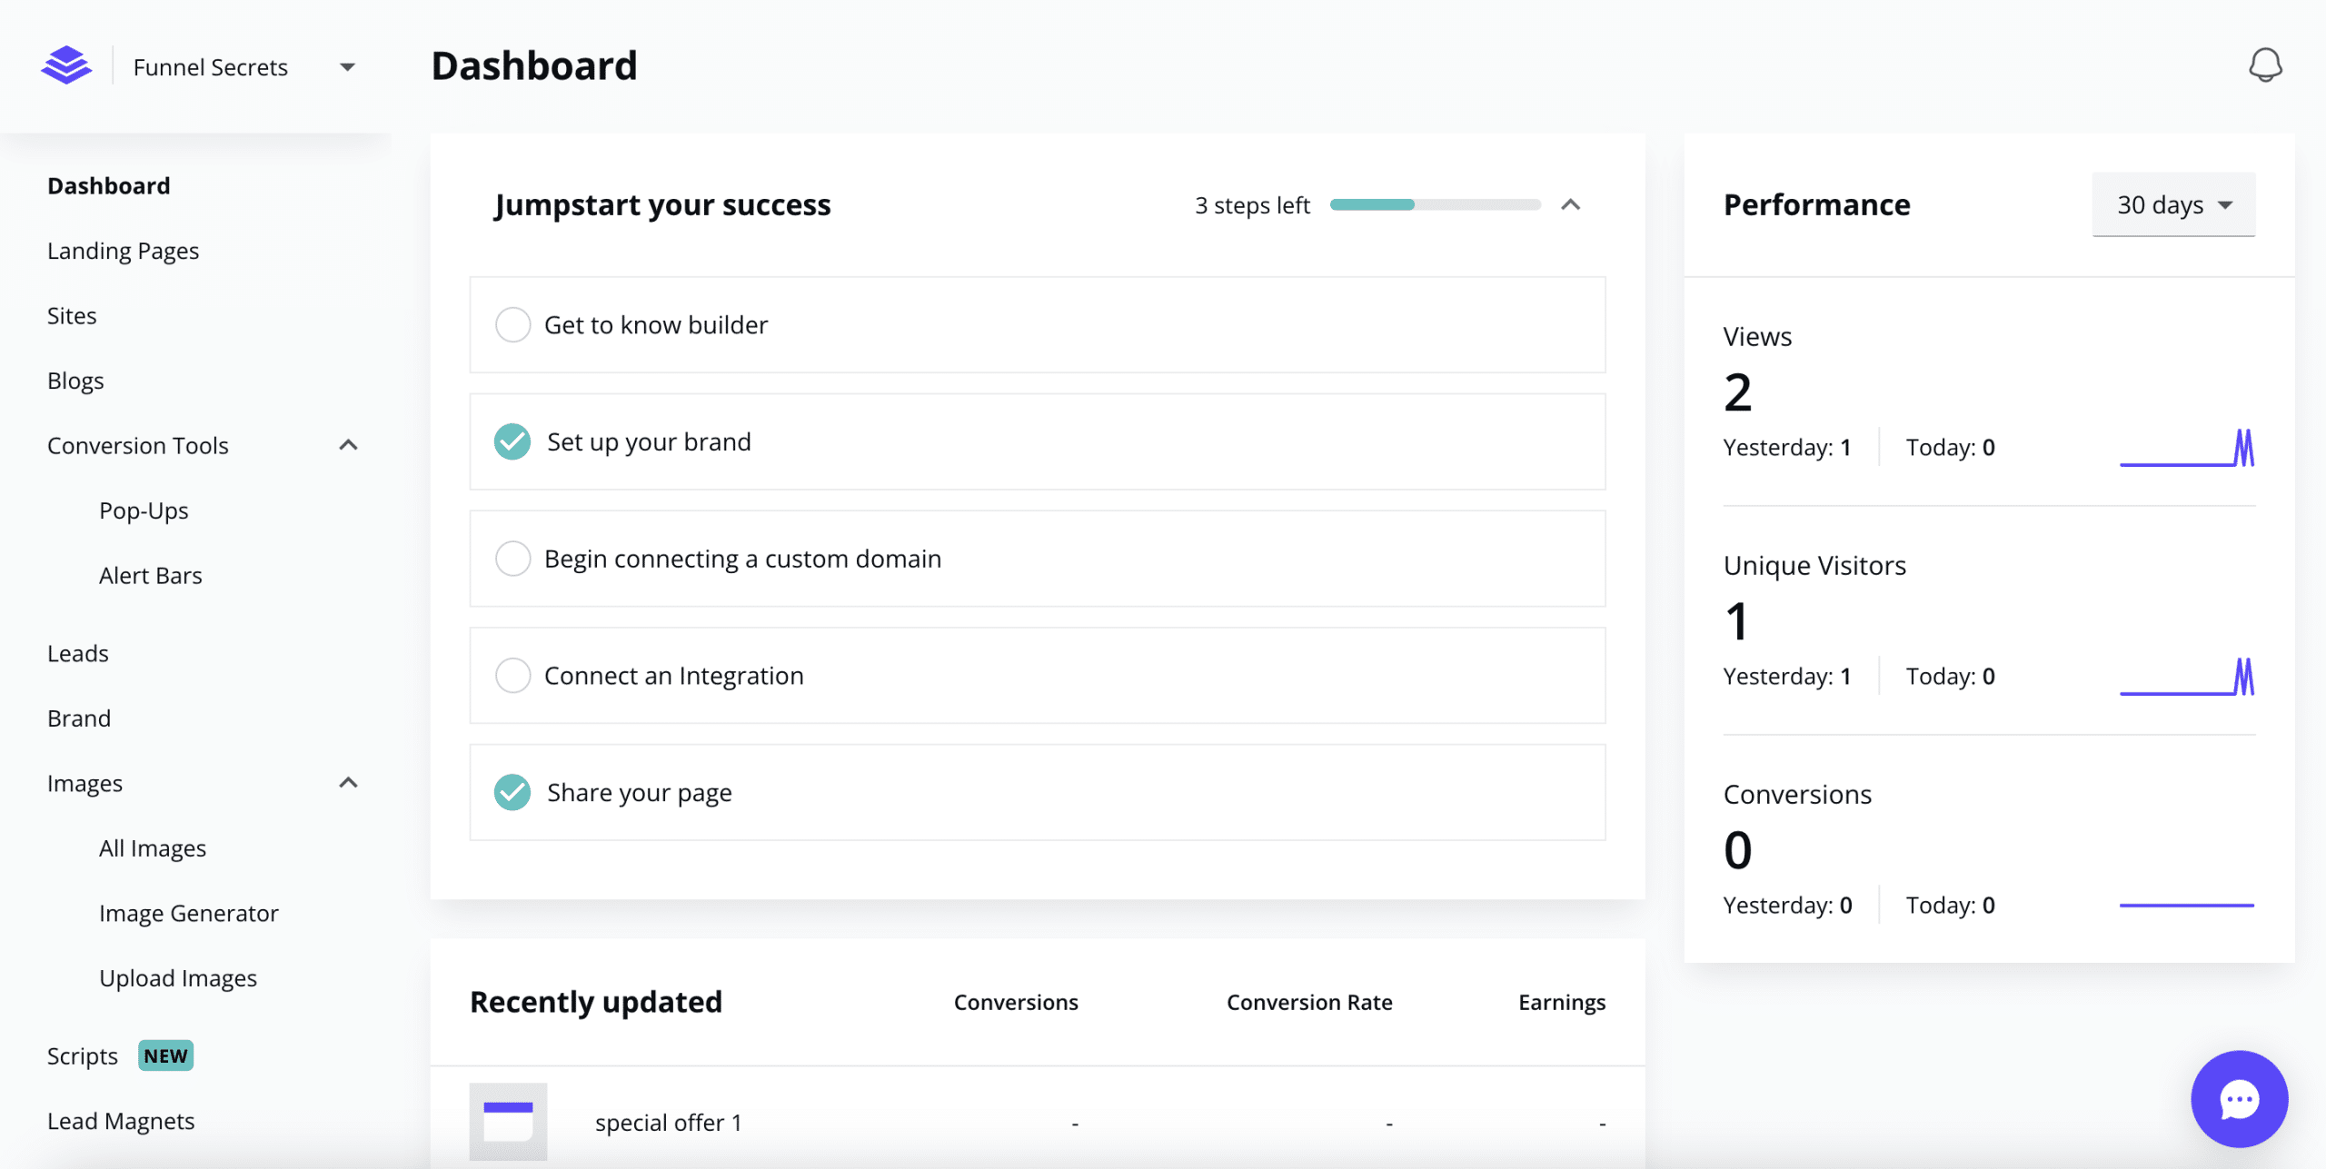Screen dimensions: 2326x1169
Task: Click the Earnings column header
Action: (x=1562, y=1002)
